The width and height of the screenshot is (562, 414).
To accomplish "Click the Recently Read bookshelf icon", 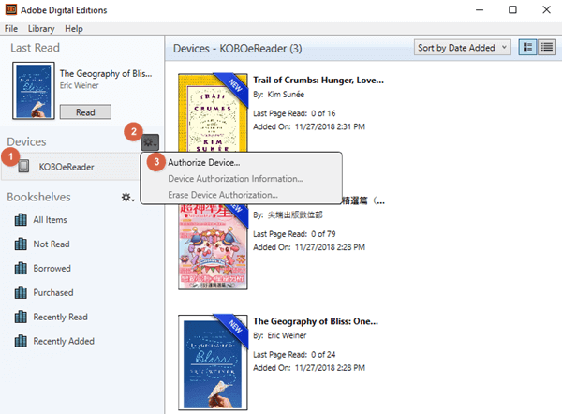I will tap(21, 317).
